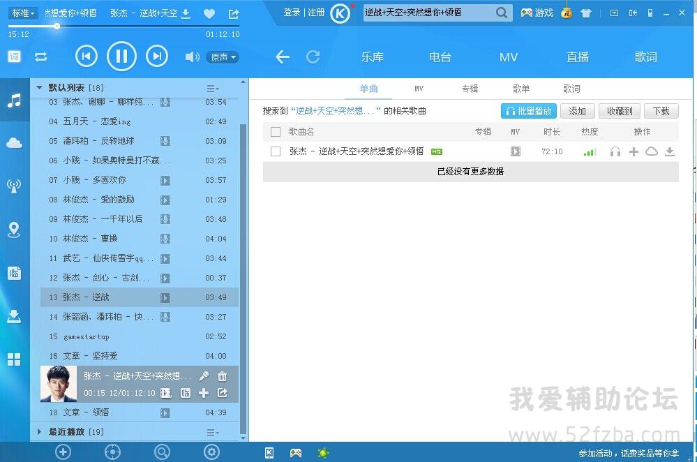Click the search magnifier button
Viewport: 697px width, 462px height.
pyautogui.click(x=502, y=13)
